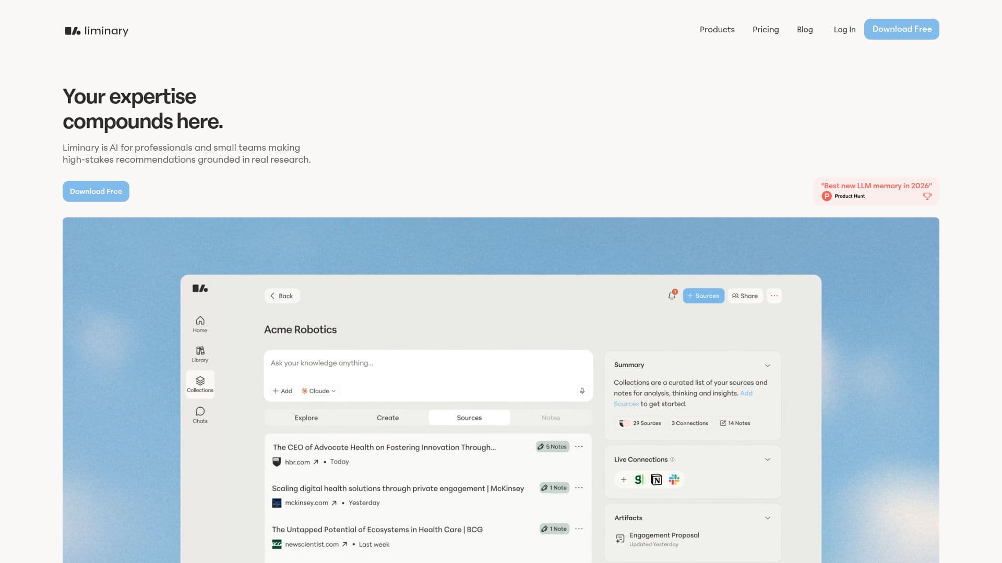Click the green 'g' connection icon
1002x563 pixels.
639,480
